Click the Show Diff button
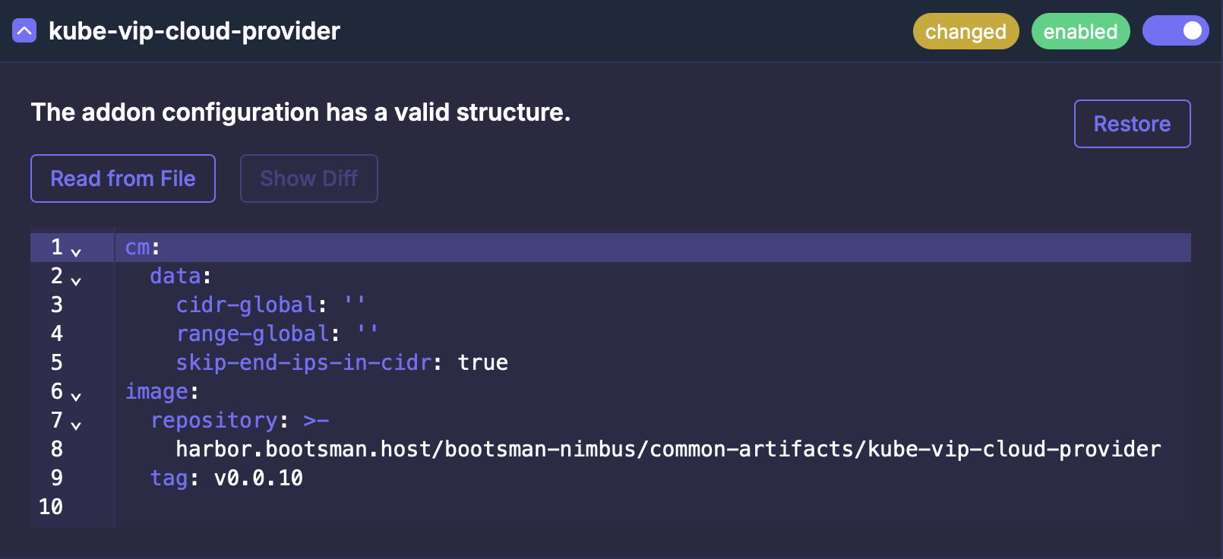1223x559 pixels. [308, 178]
